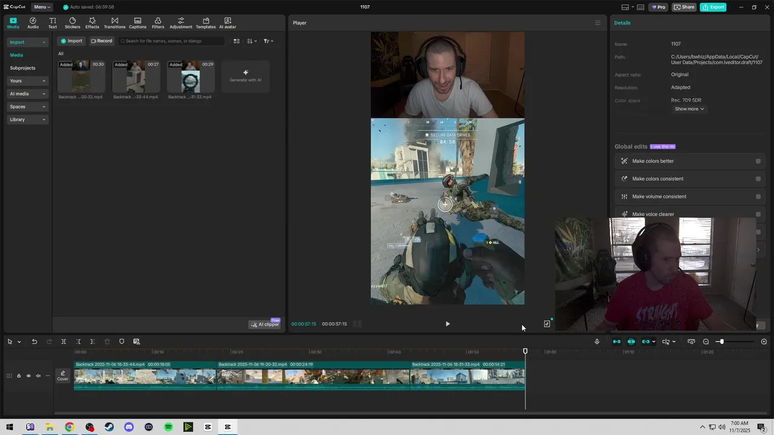Split the clip at playhead
This screenshot has width=774, height=435.
[63, 341]
